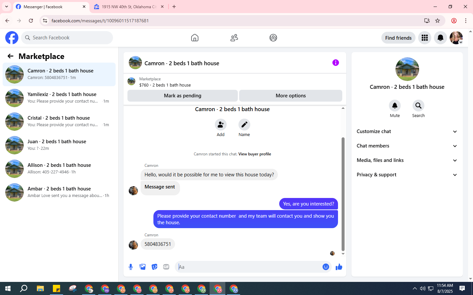473x295 pixels.
Task: Open the Facebook logo home link
Action: coord(12,38)
